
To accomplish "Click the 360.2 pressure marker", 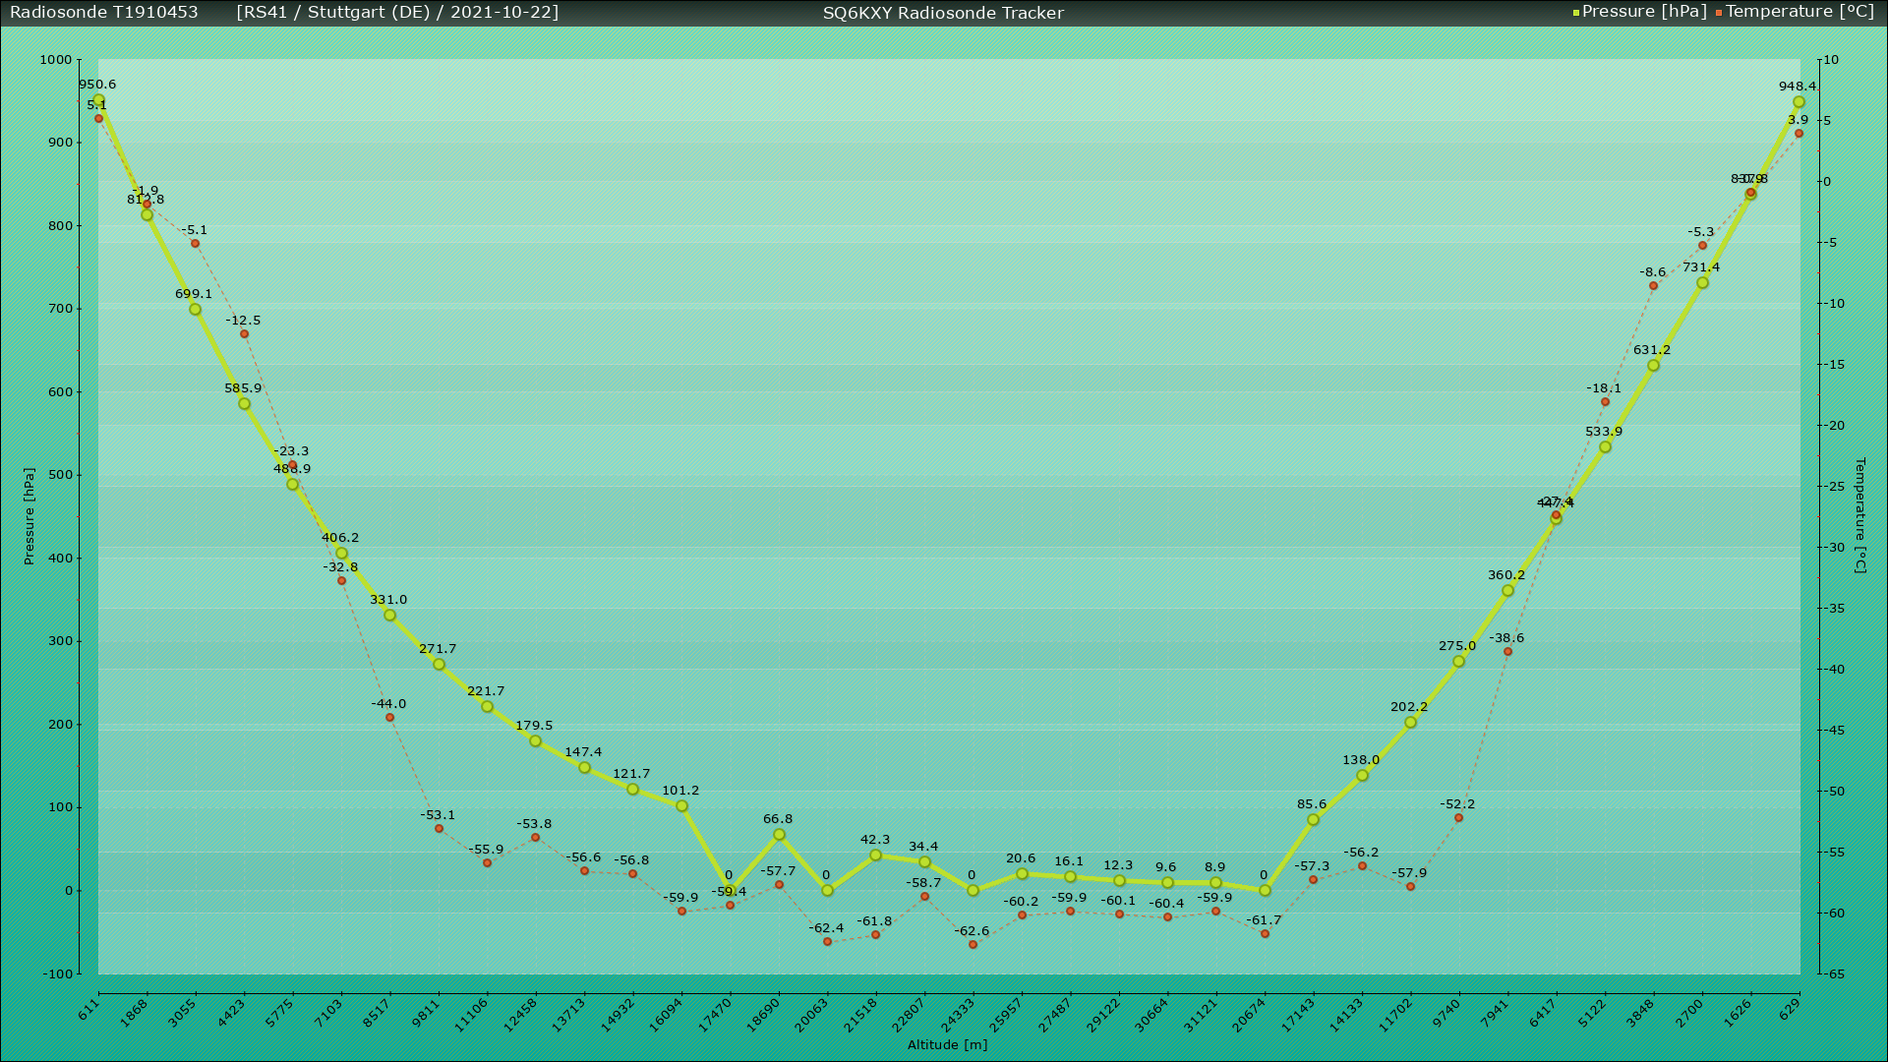I will tap(1507, 591).
